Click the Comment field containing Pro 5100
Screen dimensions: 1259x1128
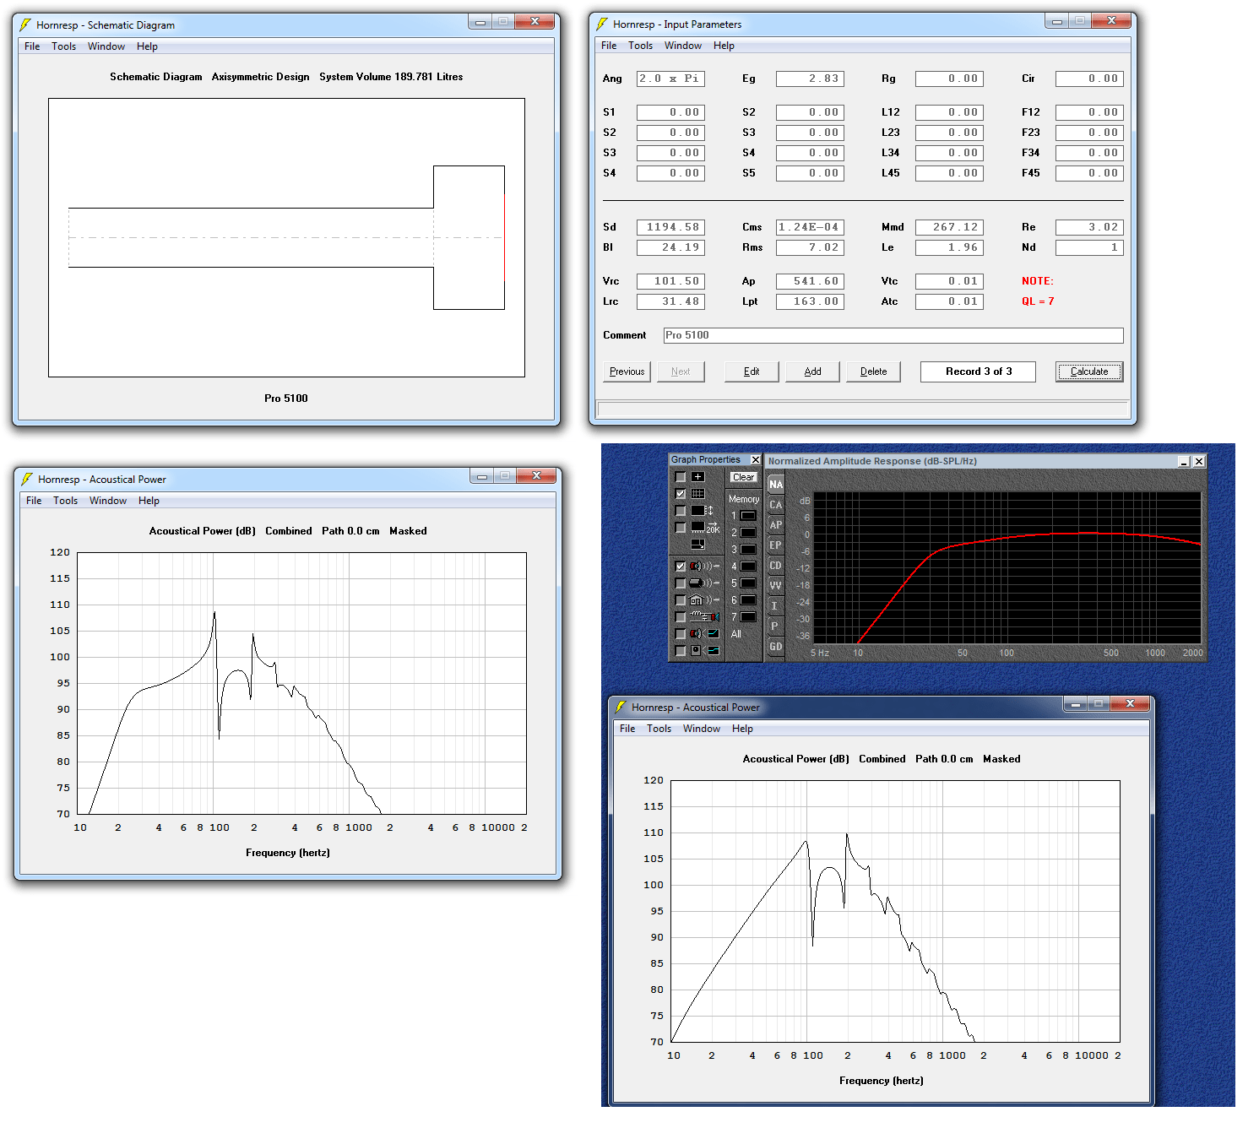(x=893, y=335)
